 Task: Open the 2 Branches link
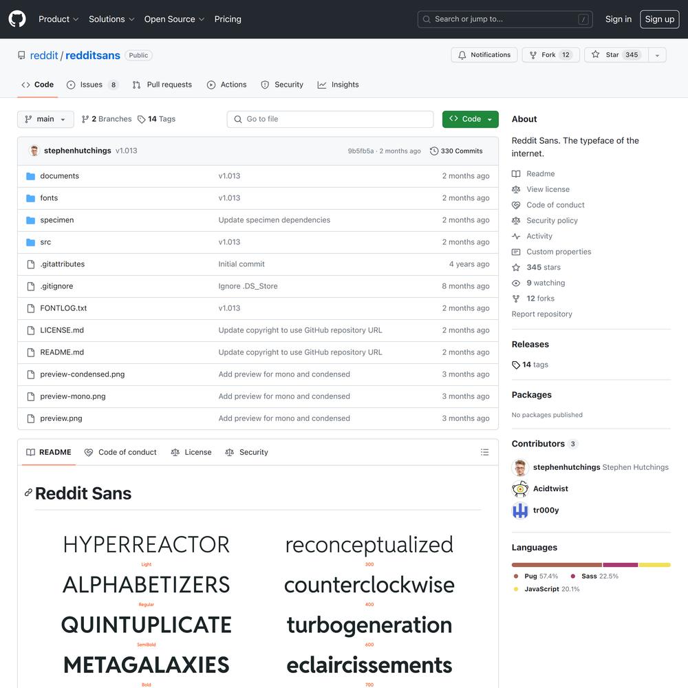[x=107, y=119]
